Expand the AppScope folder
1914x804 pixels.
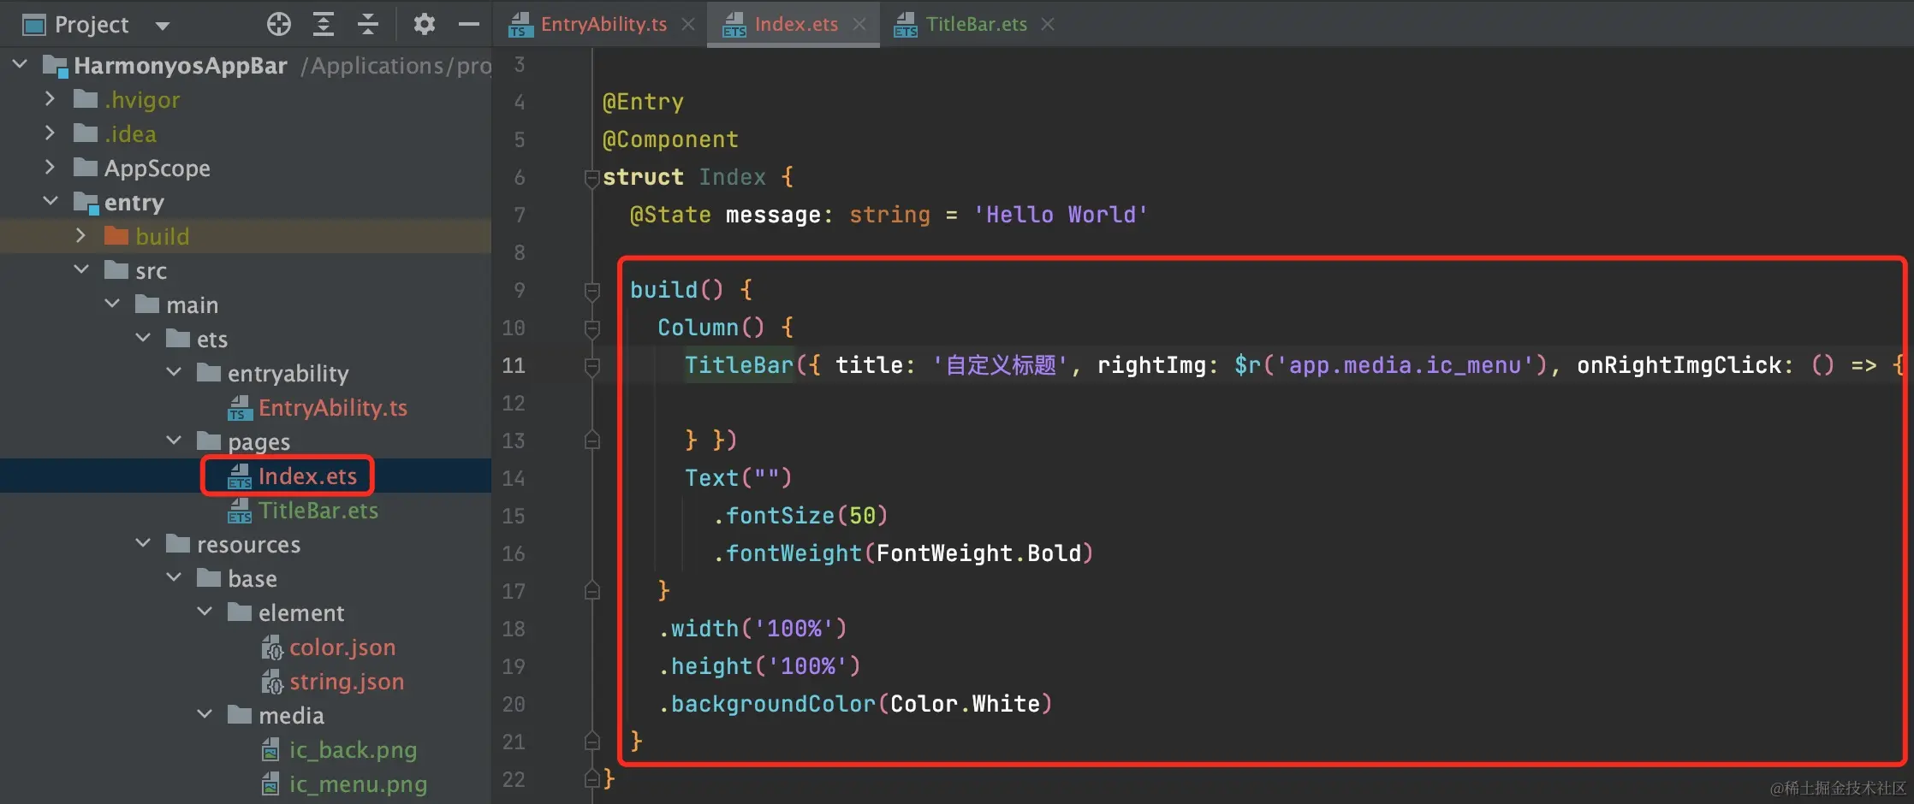click(x=50, y=167)
